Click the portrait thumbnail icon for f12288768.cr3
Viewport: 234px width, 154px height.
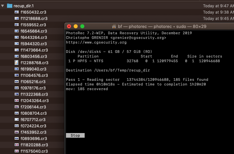tap(17, 63)
